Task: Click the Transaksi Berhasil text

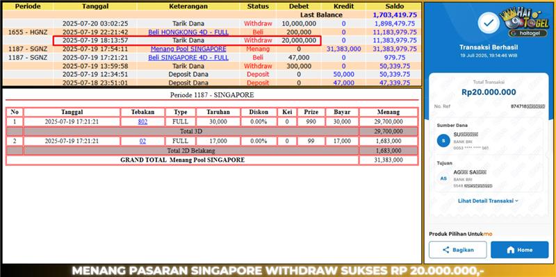Action: 489,47
